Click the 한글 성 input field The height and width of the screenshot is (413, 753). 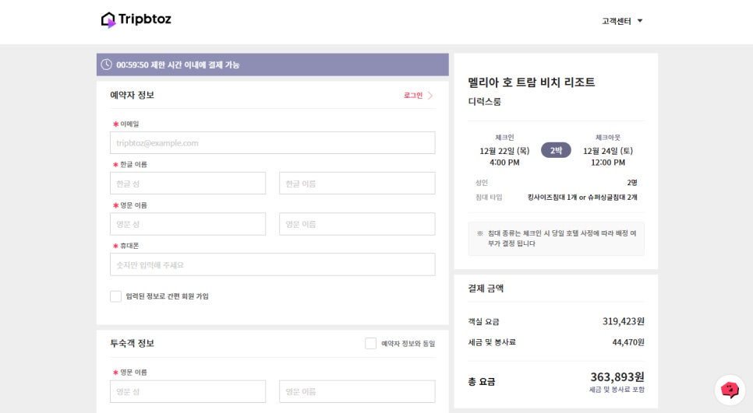(x=188, y=184)
